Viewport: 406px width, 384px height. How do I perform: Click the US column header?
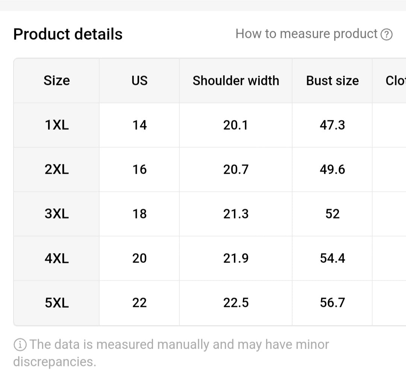139,80
